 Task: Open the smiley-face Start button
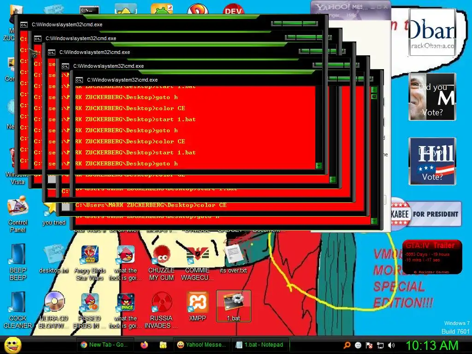(12, 345)
